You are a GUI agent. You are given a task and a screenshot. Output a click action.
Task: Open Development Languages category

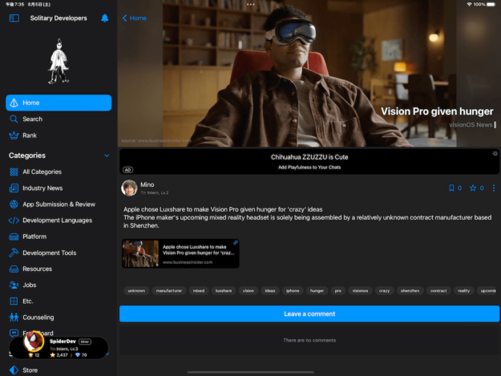(57, 220)
